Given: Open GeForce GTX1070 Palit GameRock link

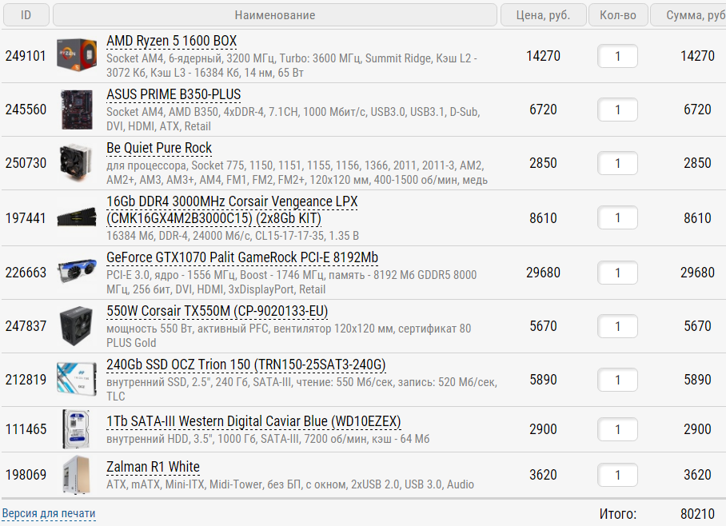Looking at the screenshot, I should tap(242, 257).
